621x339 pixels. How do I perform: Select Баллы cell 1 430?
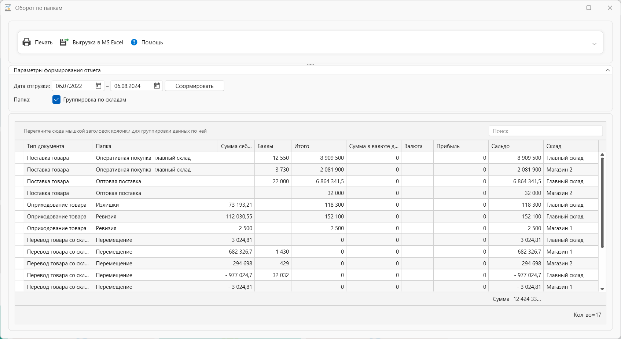click(273, 252)
